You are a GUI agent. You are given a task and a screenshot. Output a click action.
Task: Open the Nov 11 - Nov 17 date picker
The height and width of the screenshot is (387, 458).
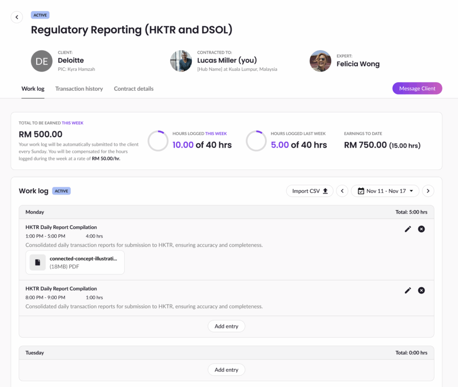pos(385,191)
